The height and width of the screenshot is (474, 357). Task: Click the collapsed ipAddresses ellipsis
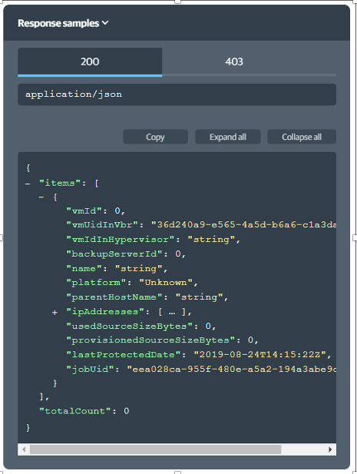[x=172, y=312]
